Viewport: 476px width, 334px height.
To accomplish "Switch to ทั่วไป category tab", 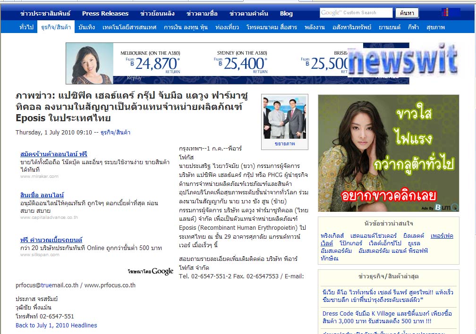I will (x=26, y=27).
